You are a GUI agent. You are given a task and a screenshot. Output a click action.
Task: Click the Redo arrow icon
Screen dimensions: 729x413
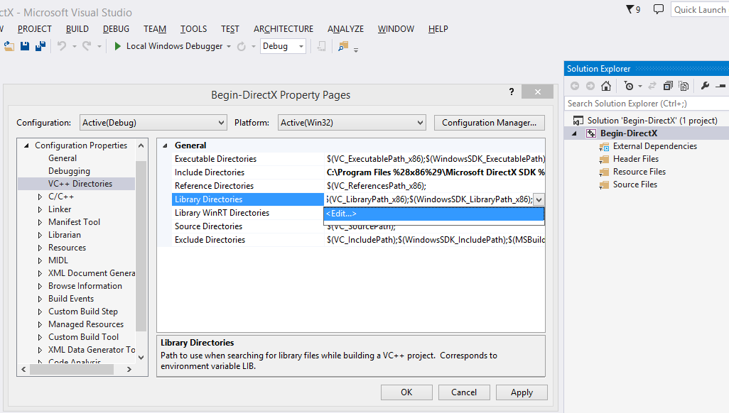point(87,46)
